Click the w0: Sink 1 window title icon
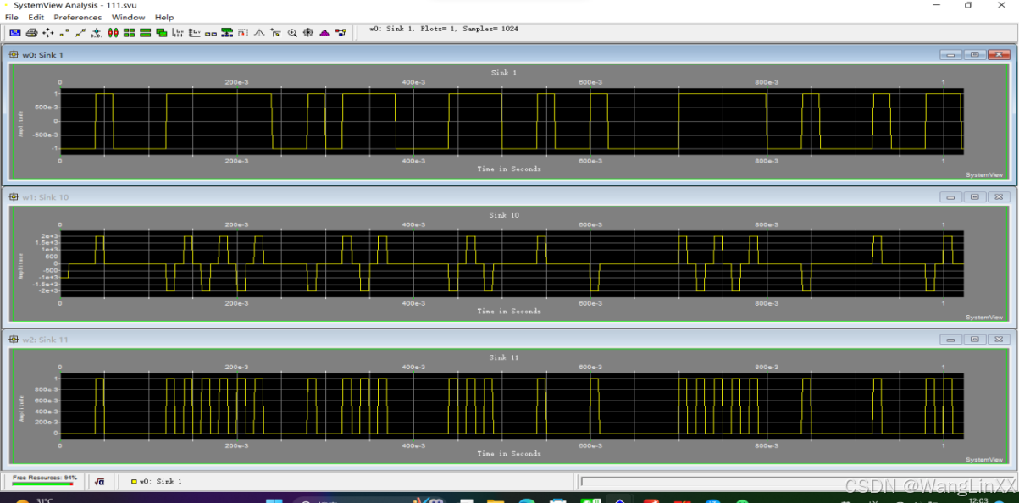1019x503 pixels. click(14, 55)
